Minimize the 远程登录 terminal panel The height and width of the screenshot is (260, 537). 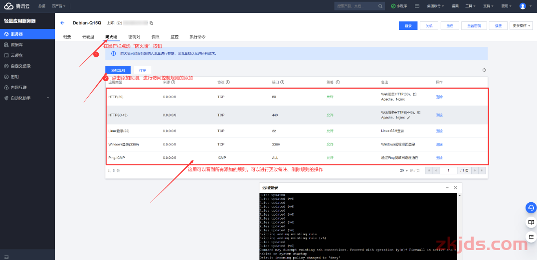(x=447, y=188)
